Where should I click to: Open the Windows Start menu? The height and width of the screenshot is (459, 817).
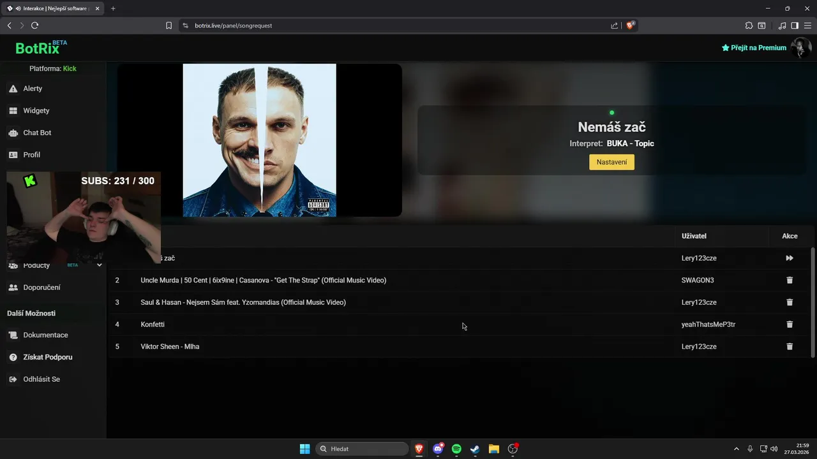tap(304, 449)
